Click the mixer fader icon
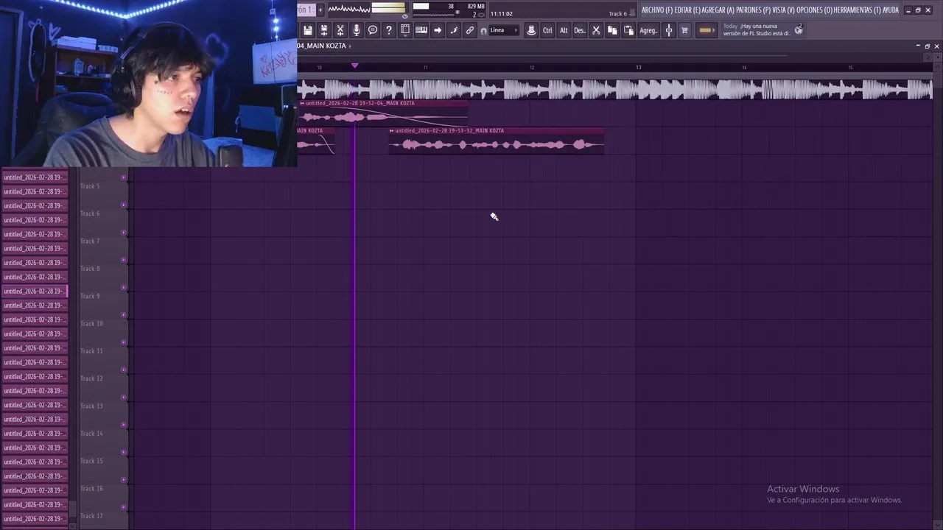Image resolution: width=943 pixels, height=530 pixels. (669, 30)
